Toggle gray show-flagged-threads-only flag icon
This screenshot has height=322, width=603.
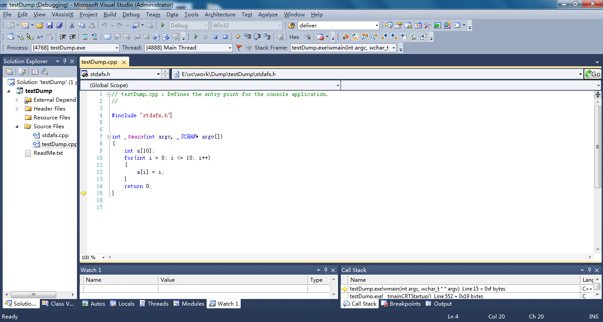click(x=249, y=47)
